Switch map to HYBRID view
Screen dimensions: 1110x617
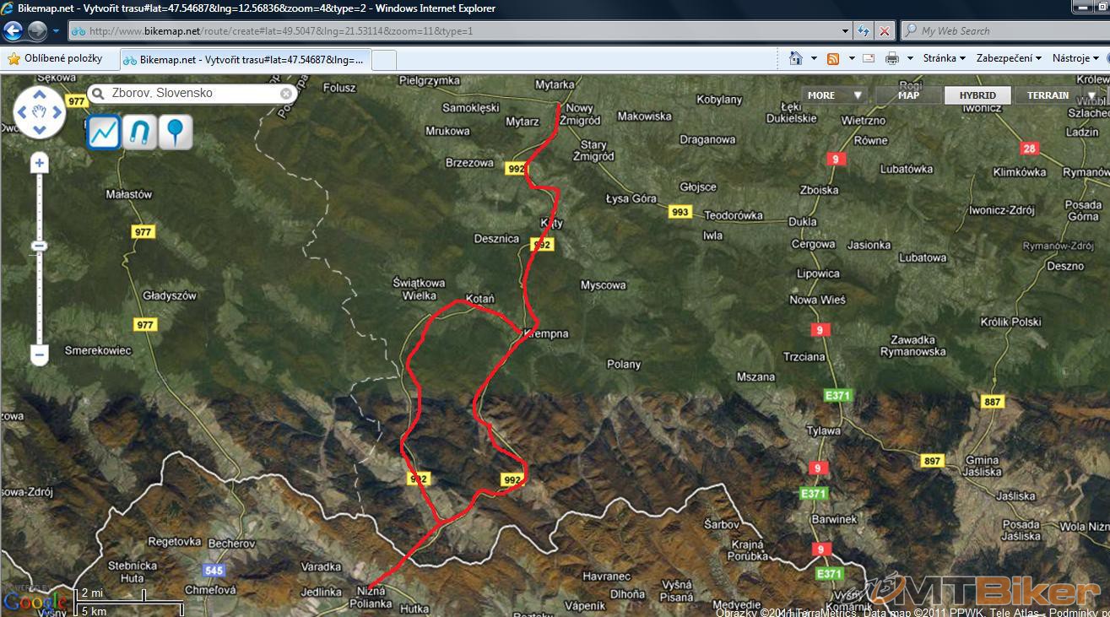[977, 95]
